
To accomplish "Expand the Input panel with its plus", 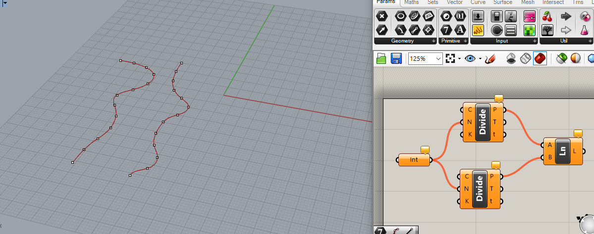I will coord(535,41).
